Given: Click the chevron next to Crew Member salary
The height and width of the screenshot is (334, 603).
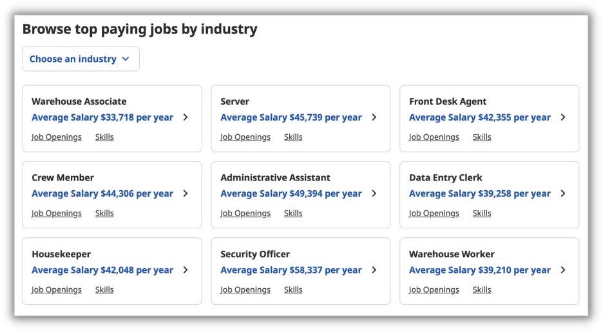Looking at the screenshot, I should [186, 193].
